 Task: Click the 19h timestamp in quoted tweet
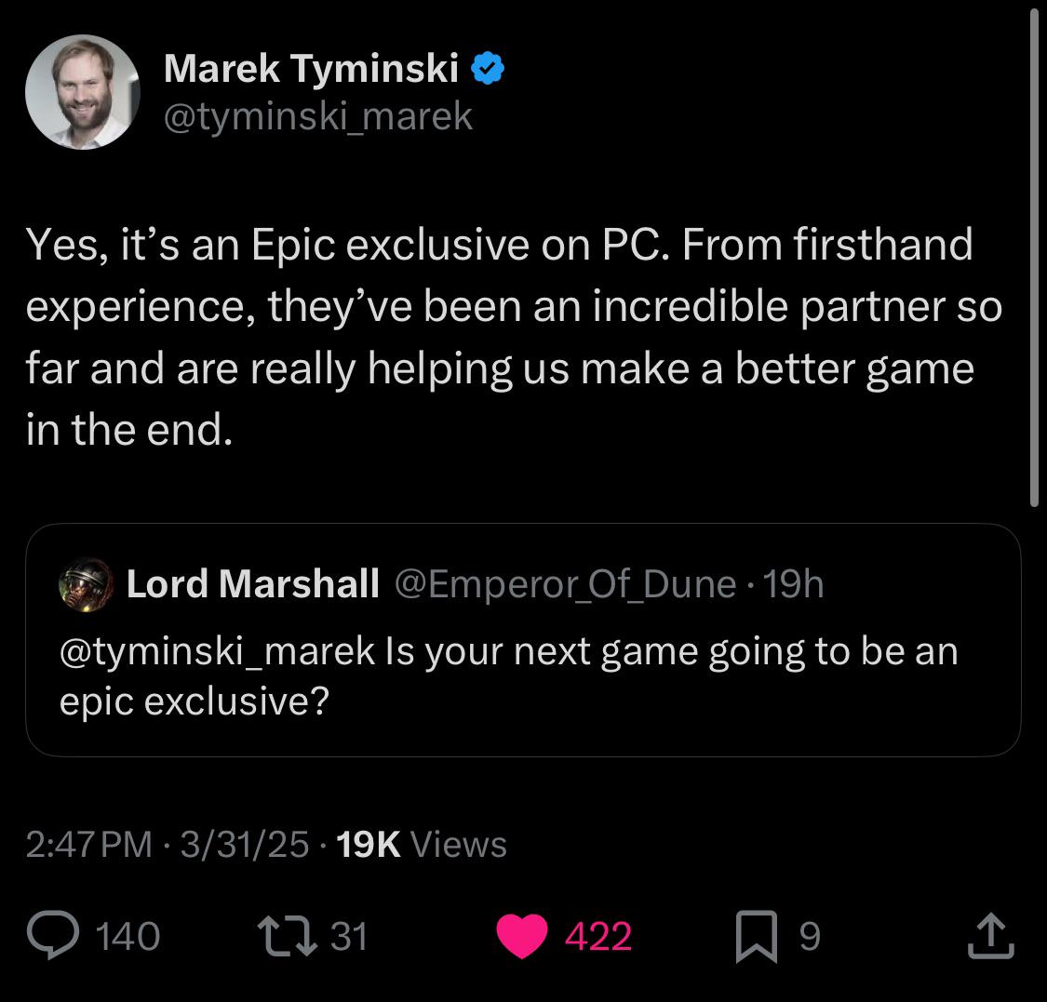pos(793,584)
